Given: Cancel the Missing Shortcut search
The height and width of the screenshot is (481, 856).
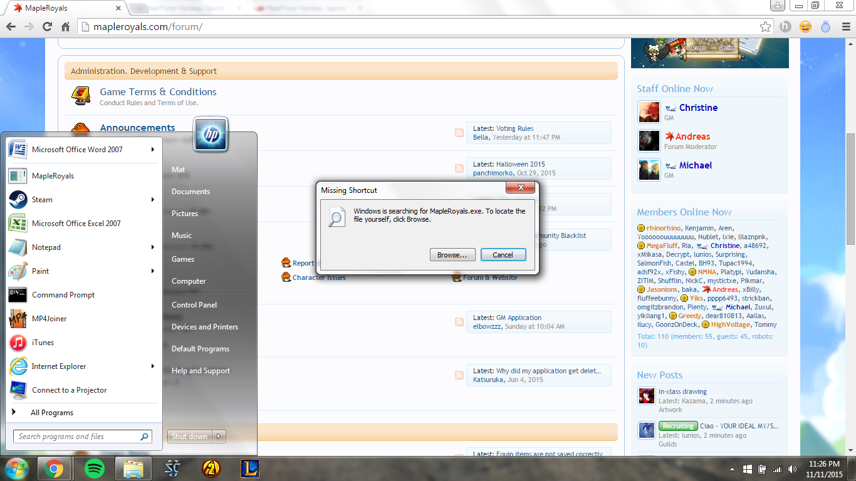Looking at the screenshot, I should 503,255.
